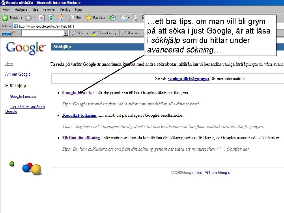Open the Allt om Google sidebar link
This screenshot has width=284, height=213.
(18, 74)
